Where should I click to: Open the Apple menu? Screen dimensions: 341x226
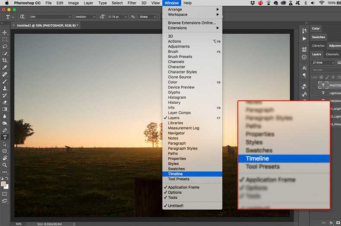click(x=7, y=3)
